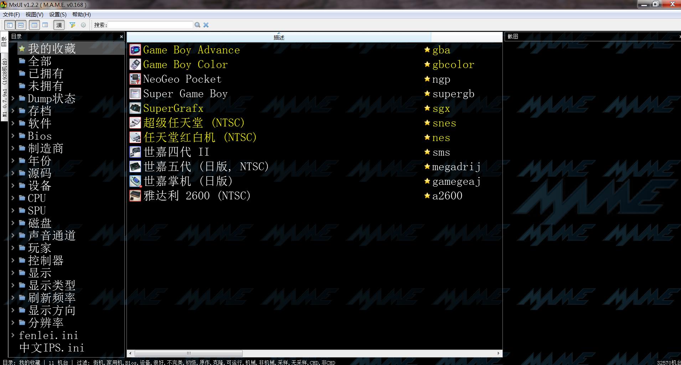Expand the CPU category arrow
This screenshot has height=365, width=681.
pyautogui.click(x=13, y=198)
